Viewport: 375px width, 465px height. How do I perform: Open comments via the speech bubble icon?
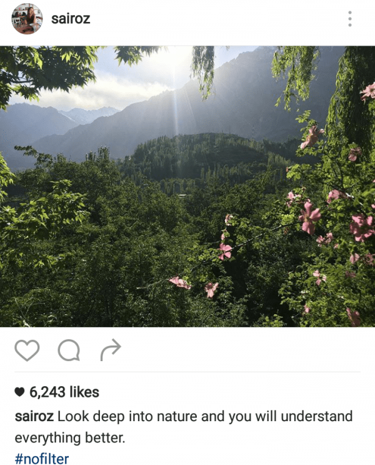coord(69,350)
